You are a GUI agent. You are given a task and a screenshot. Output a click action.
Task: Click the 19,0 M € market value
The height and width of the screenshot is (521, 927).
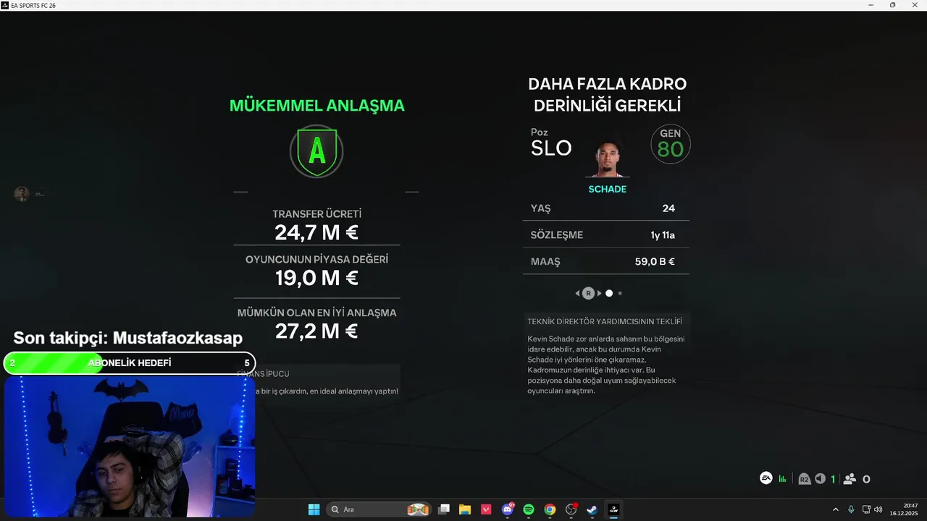click(316, 278)
